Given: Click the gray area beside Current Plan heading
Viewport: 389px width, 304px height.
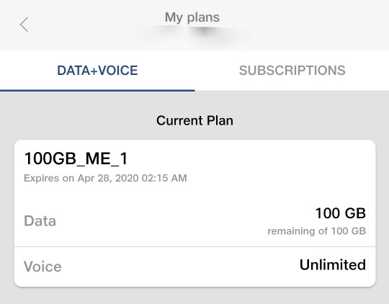Looking at the screenshot, I should pos(310,120).
